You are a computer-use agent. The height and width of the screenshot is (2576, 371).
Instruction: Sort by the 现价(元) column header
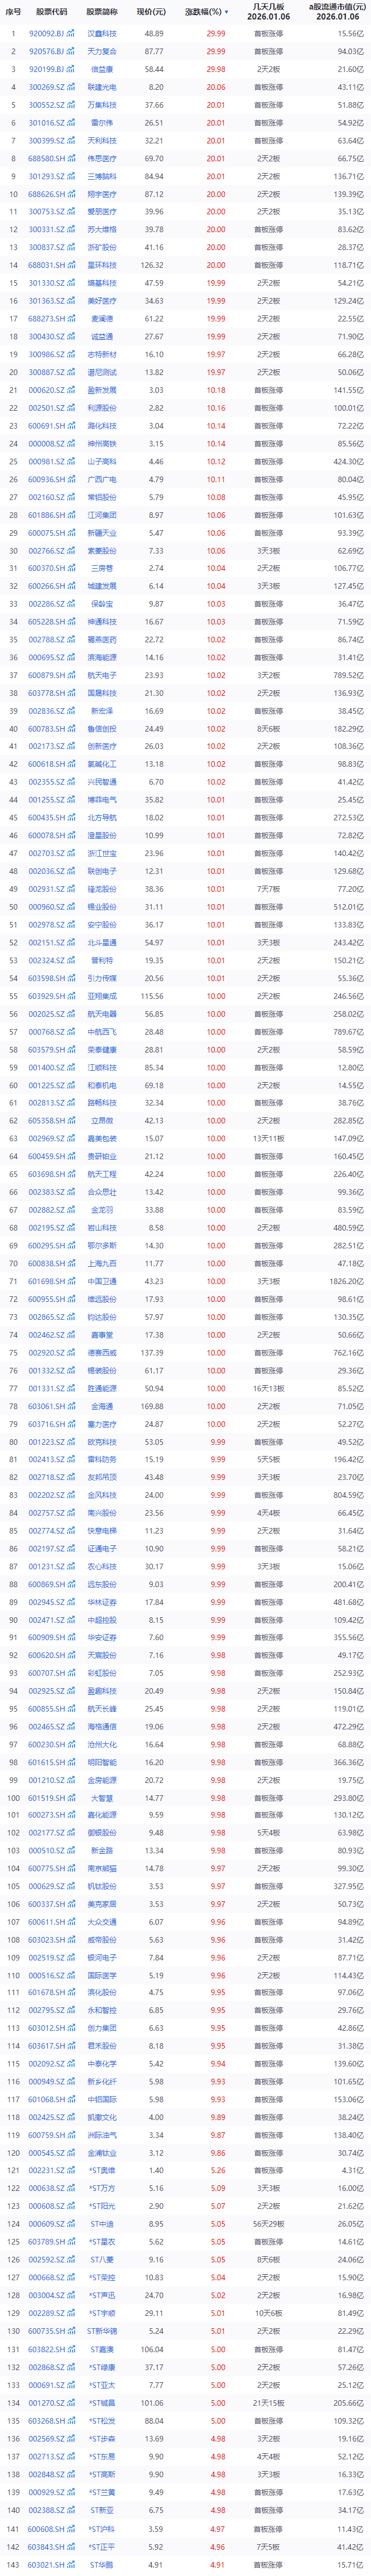point(151,12)
